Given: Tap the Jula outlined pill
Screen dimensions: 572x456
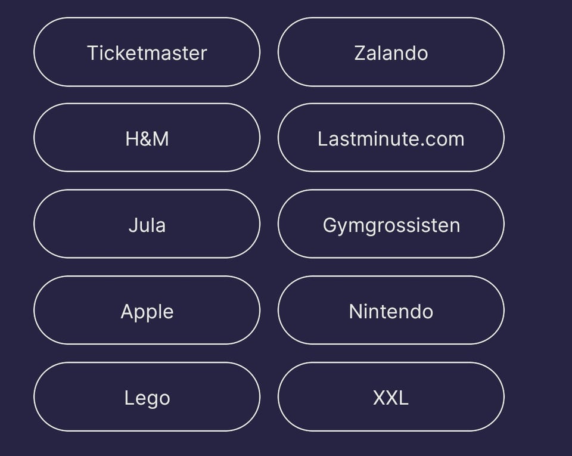Looking at the screenshot, I should (x=147, y=225).
